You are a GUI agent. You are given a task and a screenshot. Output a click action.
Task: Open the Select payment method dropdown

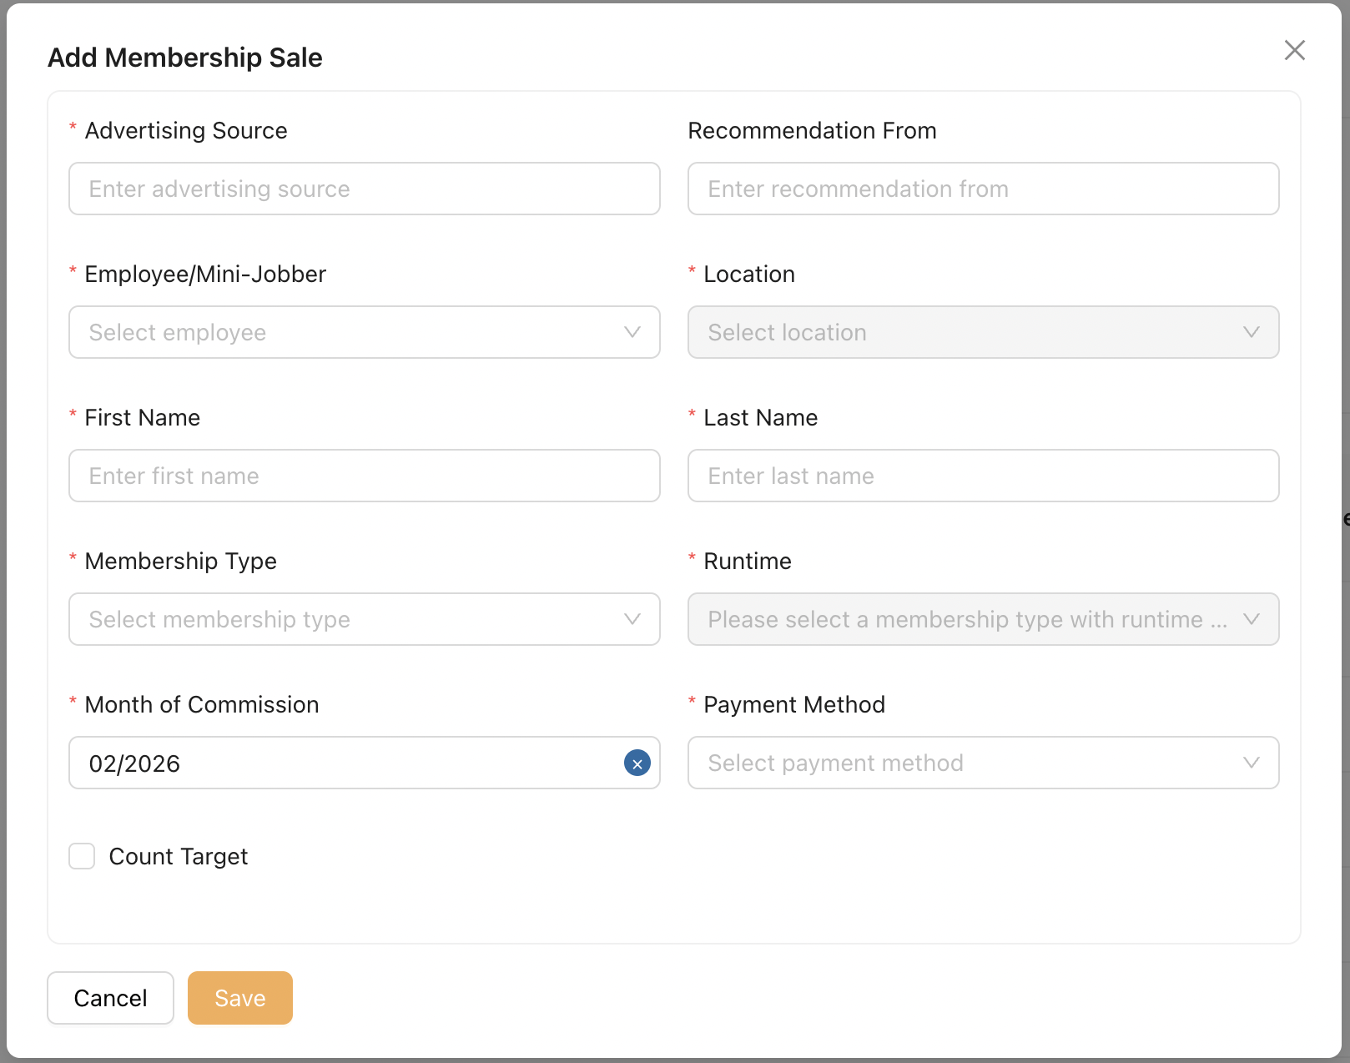coord(968,763)
